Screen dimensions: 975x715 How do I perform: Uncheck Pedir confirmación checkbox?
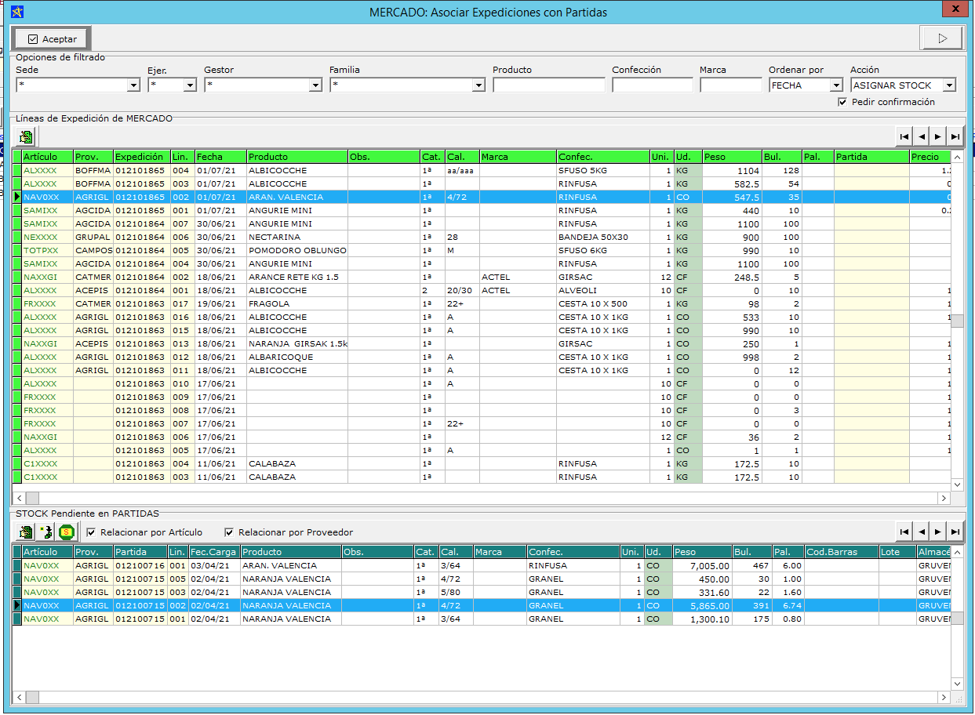(x=842, y=102)
